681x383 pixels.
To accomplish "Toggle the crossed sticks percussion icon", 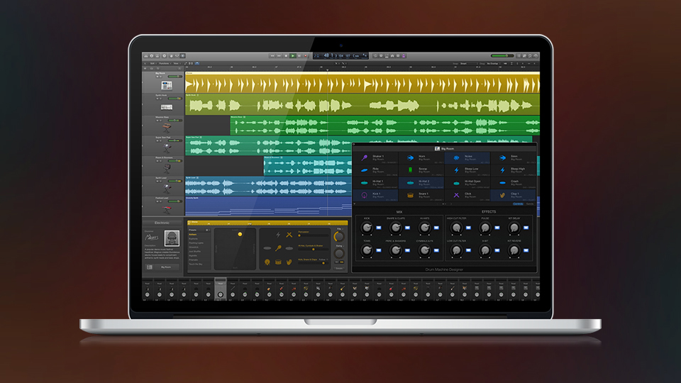I will pyautogui.click(x=289, y=235).
